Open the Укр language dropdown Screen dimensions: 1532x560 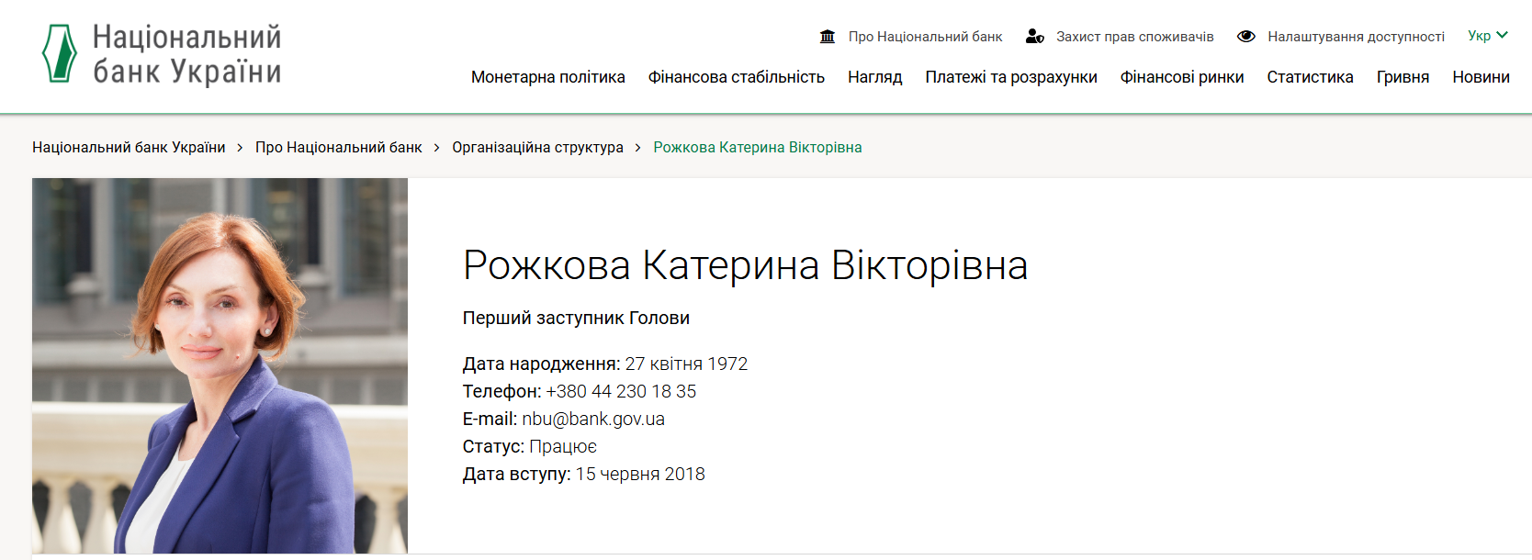pyautogui.click(x=1488, y=36)
